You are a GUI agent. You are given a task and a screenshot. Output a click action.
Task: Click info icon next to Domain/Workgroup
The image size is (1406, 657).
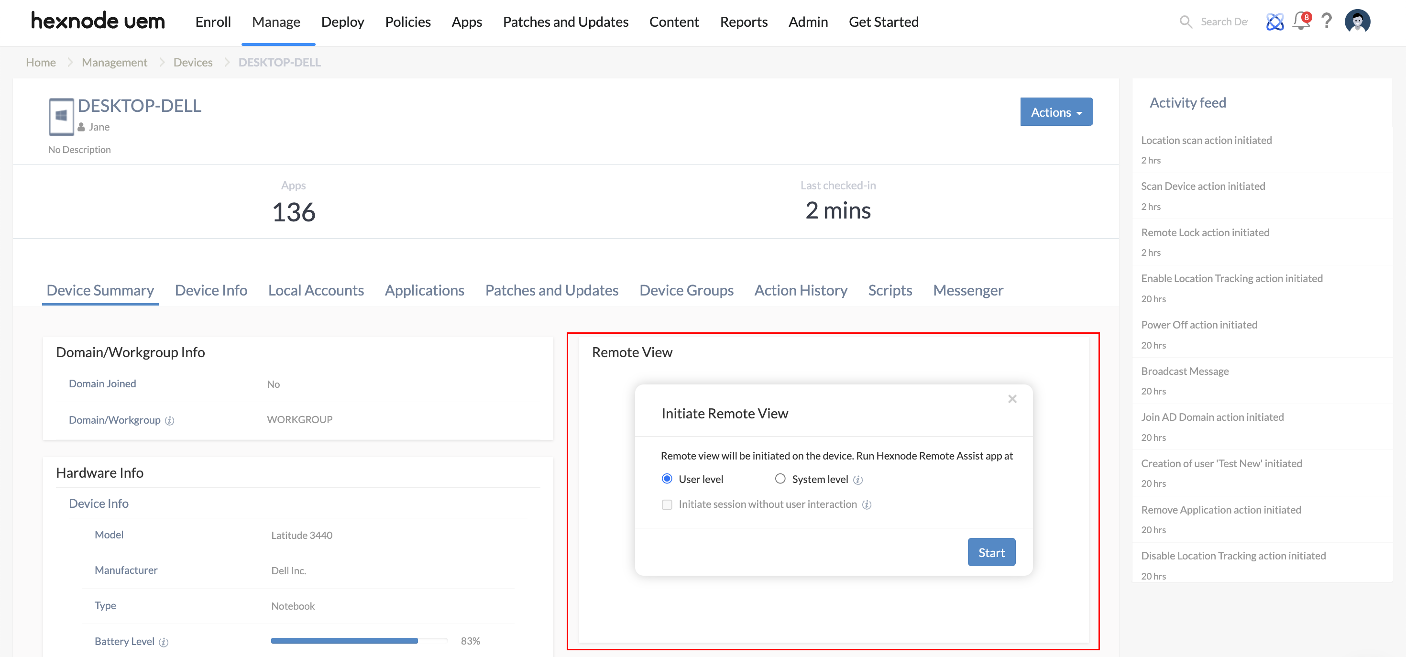pyautogui.click(x=170, y=421)
